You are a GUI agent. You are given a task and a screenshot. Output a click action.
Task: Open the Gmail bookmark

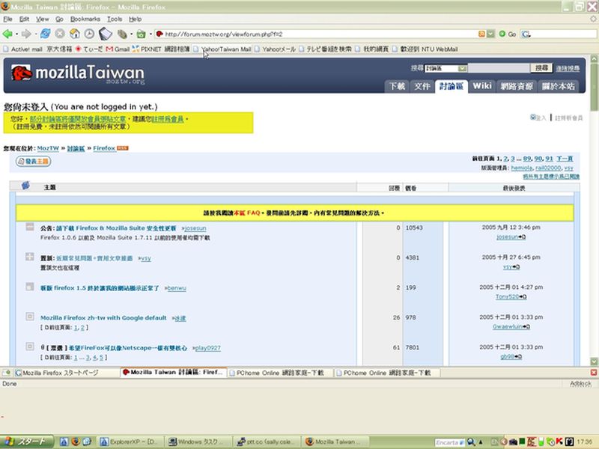(x=118, y=49)
